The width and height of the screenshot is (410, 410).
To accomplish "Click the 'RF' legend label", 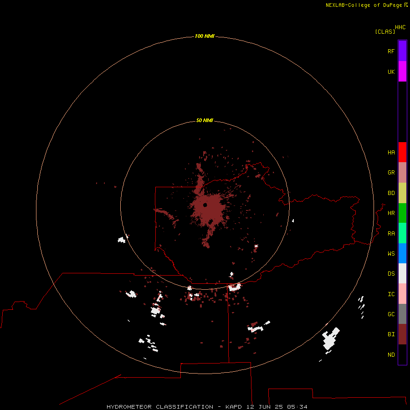I will 391,51.
